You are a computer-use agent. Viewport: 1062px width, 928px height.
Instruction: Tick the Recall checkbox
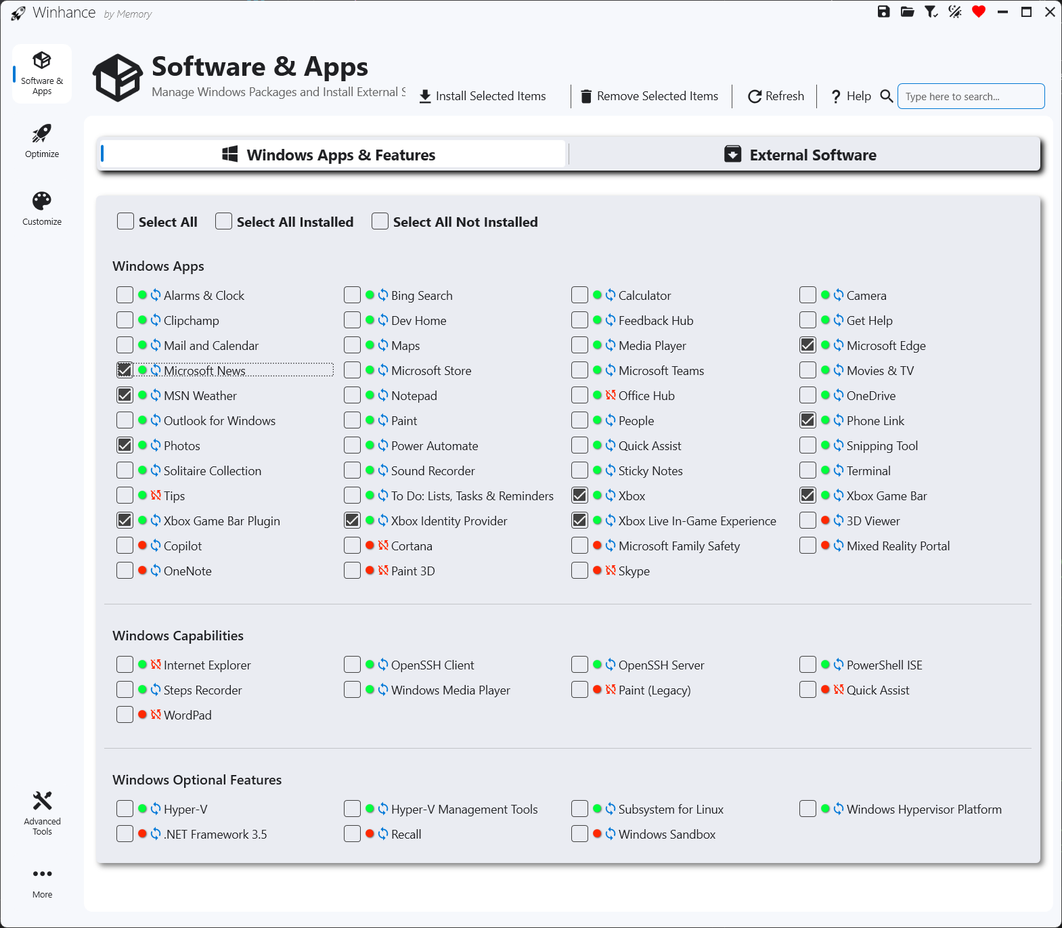click(x=352, y=834)
